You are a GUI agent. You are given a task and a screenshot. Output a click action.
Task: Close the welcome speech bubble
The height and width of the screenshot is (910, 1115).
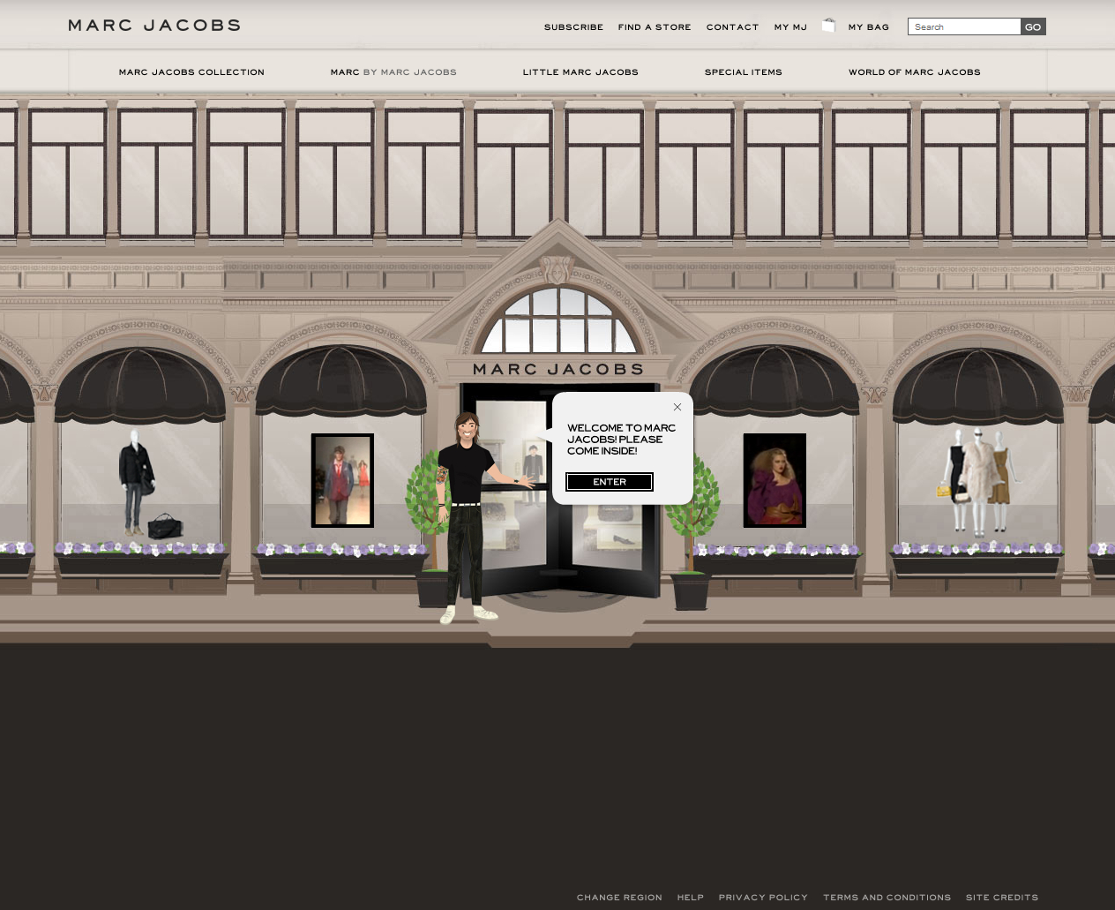677,407
